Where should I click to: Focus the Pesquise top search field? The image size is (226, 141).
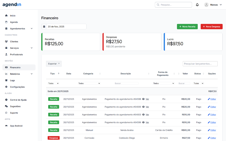[x=173, y=5]
